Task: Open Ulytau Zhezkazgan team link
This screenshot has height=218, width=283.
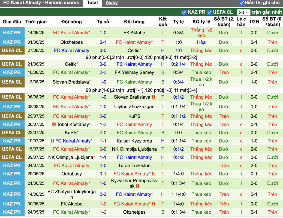Action: [x=134, y=107]
